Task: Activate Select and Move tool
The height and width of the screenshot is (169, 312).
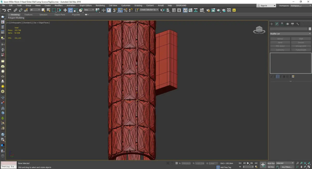Action: tap(65, 10)
